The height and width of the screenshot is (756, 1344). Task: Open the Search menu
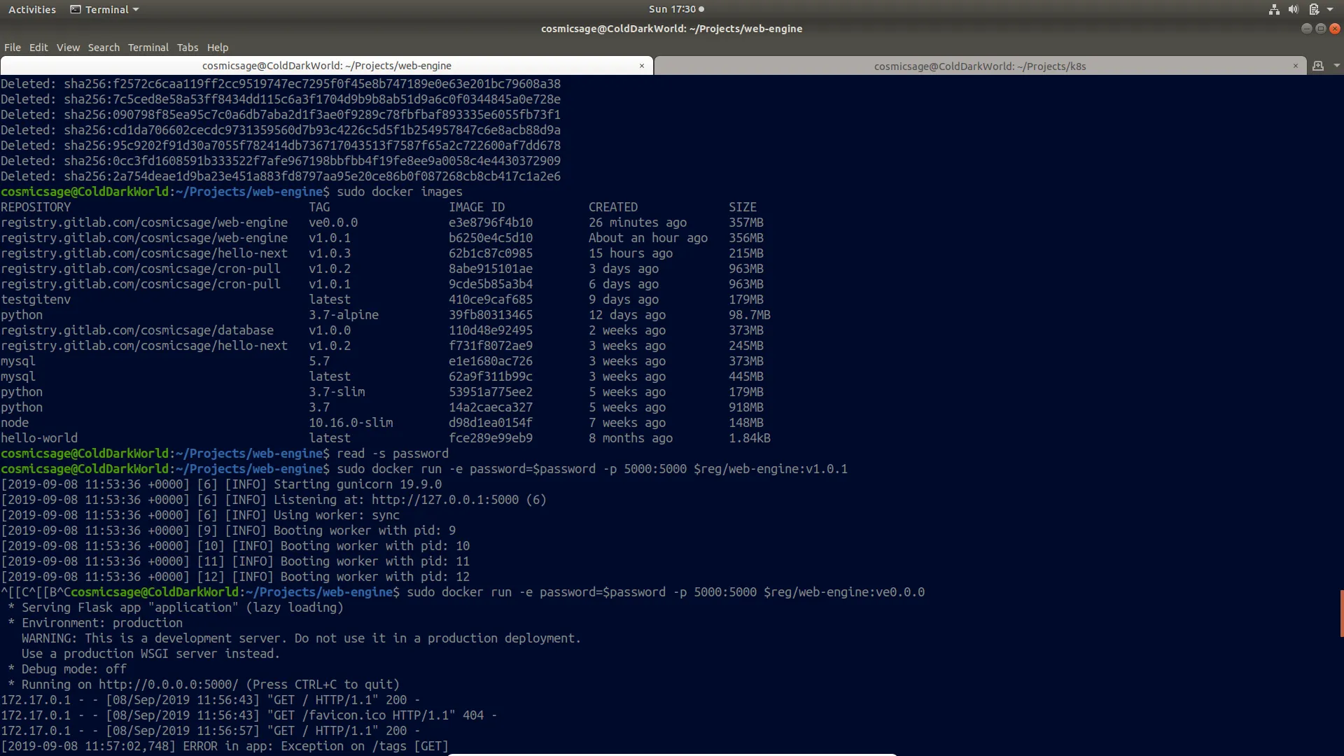tap(104, 48)
